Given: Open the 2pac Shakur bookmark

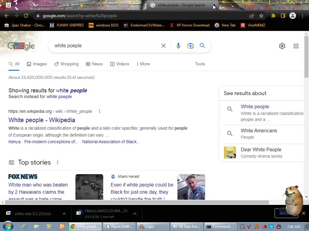Looking at the screenshot, I should point(25,25).
